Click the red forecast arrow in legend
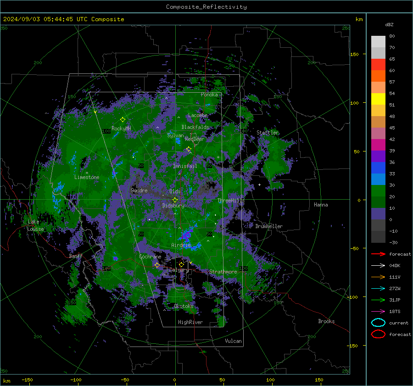The image size is (413, 386). click(378, 254)
